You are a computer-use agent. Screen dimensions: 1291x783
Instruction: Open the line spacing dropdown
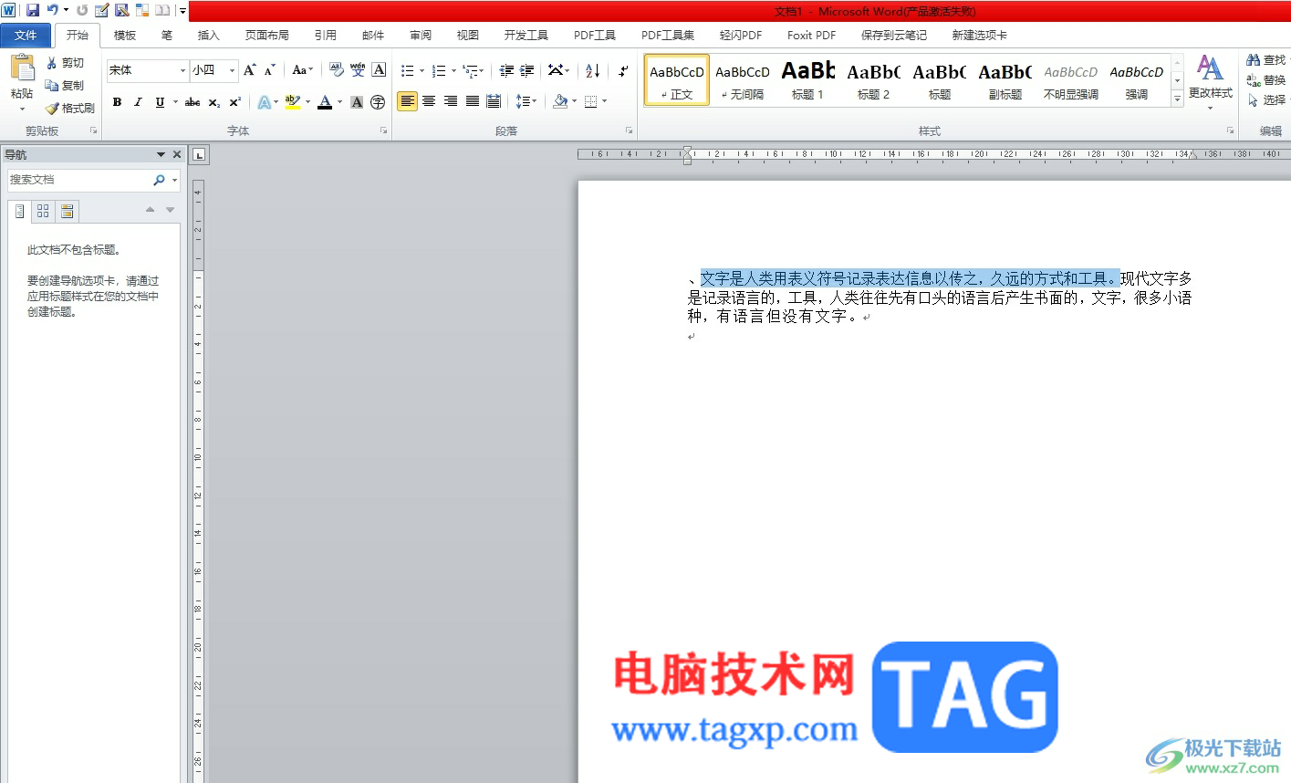coord(526,101)
